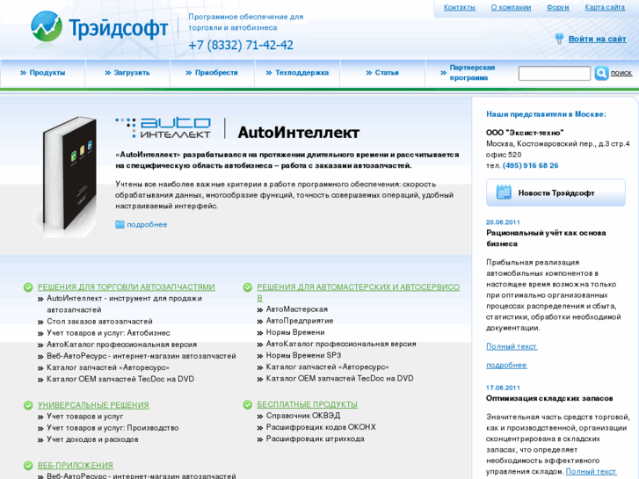Click the calendar icon in Новости Трэйдсофт

[504, 192]
